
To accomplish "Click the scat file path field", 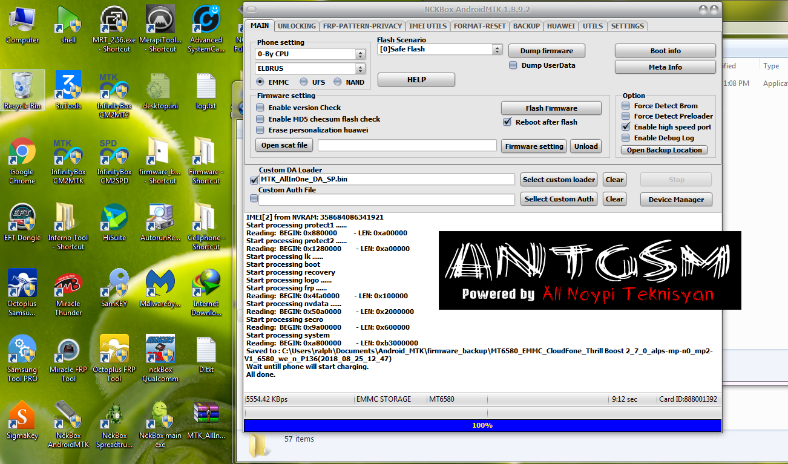I will pyautogui.click(x=407, y=145).
